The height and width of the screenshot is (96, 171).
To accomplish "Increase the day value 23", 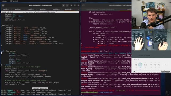I will pos(140,62).
